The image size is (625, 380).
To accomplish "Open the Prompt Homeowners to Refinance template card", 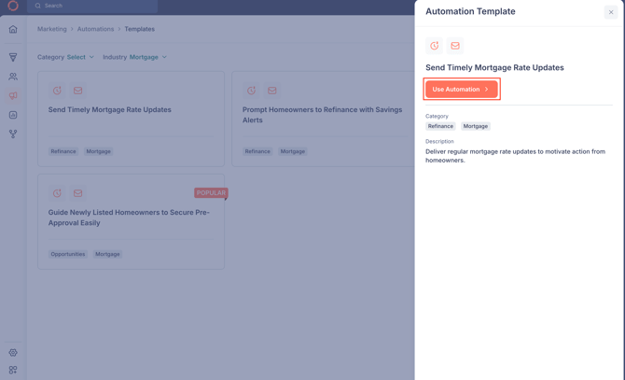I will (x=322, y=115).
